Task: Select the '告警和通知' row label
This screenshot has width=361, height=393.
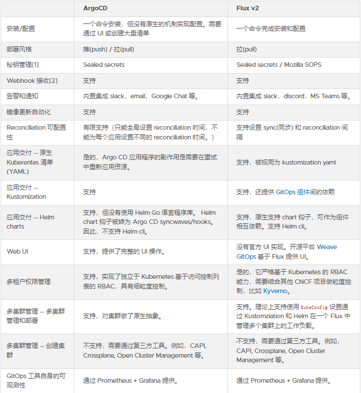Action: (22, 96)
